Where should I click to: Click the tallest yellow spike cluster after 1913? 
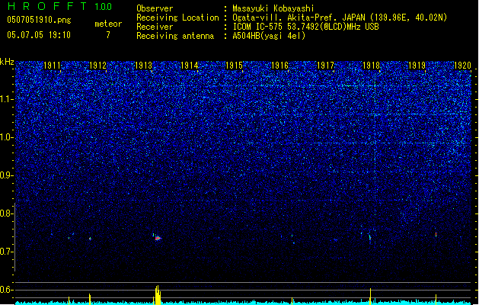pyautogui.click(x=158, y=295)
